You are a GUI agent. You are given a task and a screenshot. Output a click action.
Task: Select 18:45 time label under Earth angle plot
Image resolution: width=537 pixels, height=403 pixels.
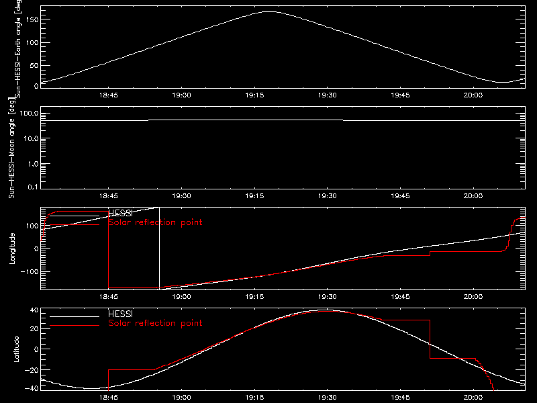(109, 95)
